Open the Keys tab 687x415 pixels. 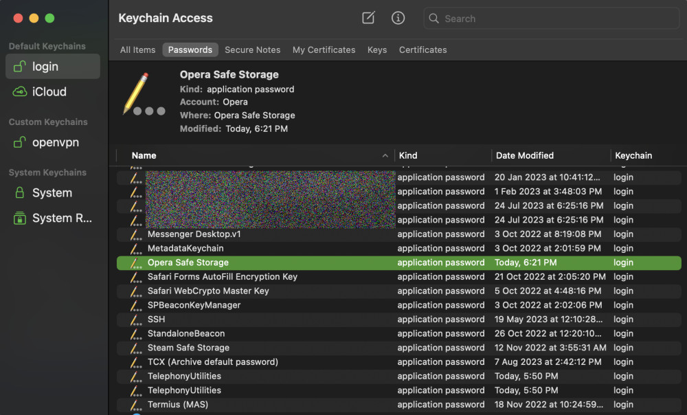(376, 50)
